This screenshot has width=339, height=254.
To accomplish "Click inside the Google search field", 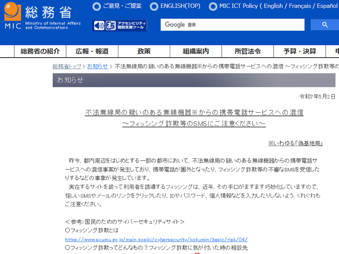I will (x=233, y=25).
